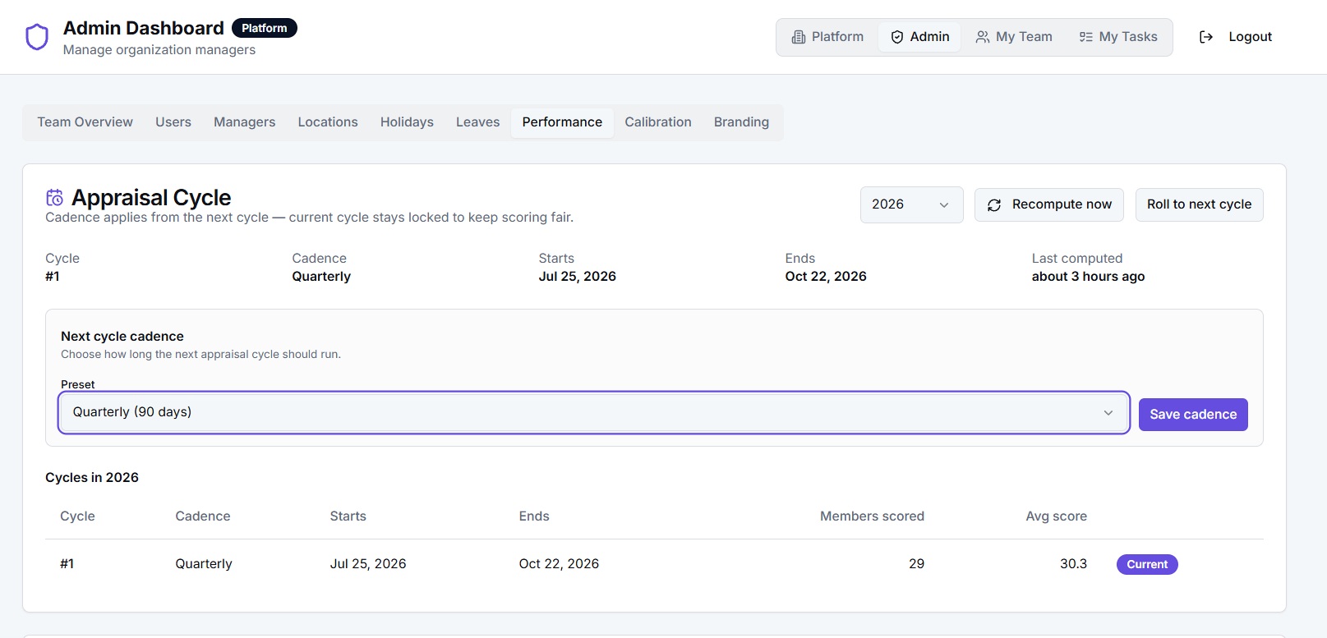Click the Avg score column header
Image resolution: width=1327 pixels, height=638 pixels.
(1056, 516)
